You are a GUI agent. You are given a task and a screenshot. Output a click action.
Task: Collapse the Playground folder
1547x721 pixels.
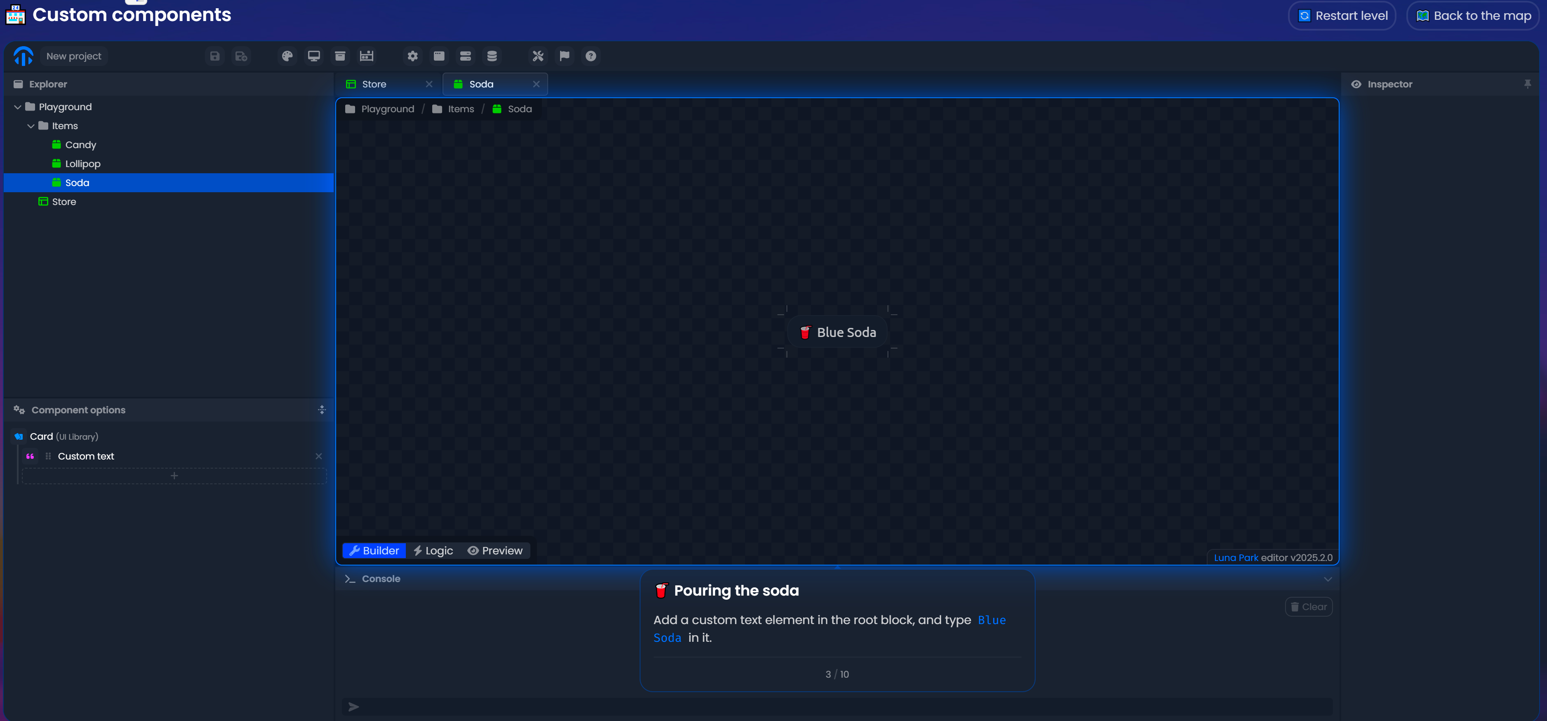click(17, 107)
